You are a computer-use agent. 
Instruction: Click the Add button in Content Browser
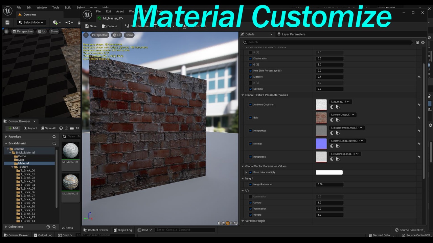(x=13, y=128)
